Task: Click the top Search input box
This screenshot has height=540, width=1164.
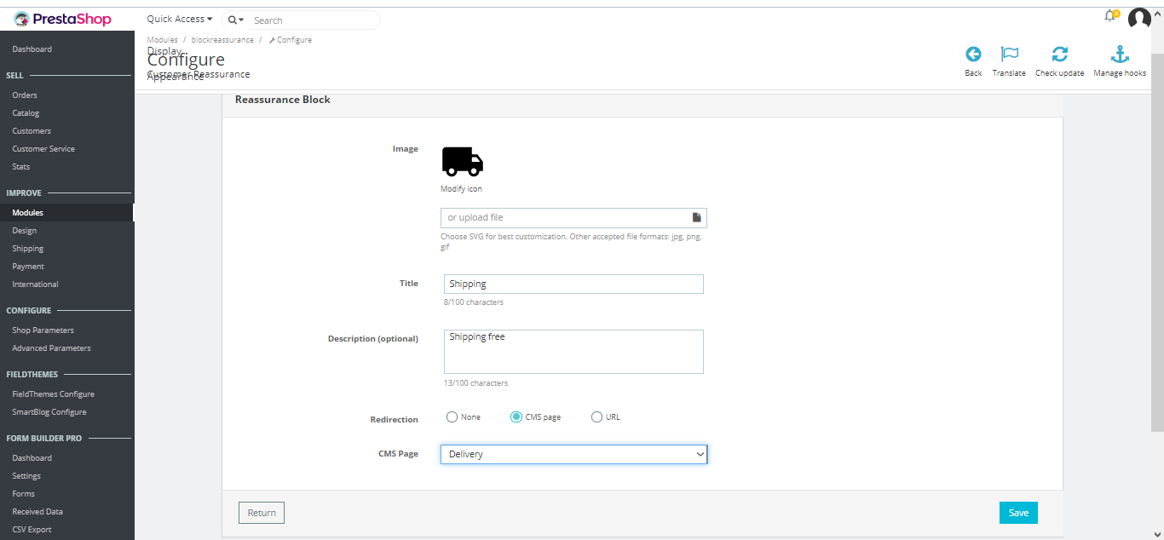Action: coord(315,20)
